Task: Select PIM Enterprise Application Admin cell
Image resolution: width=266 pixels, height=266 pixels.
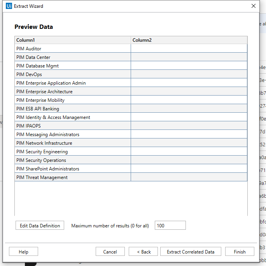Action: pos(73,83)
